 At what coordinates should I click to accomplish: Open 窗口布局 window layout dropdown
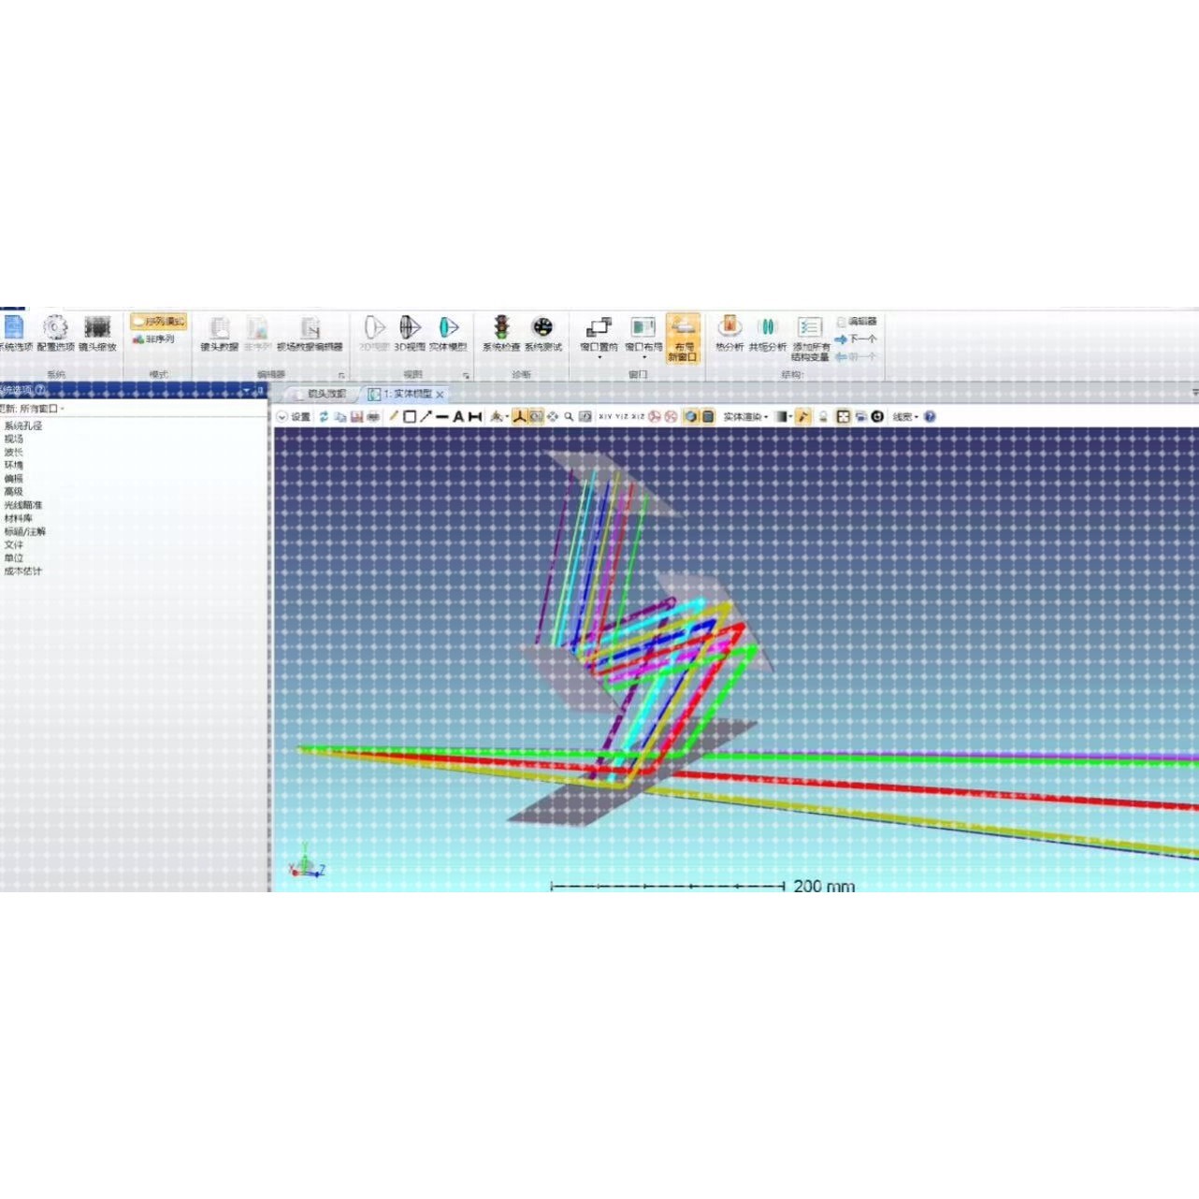[643, 337]
